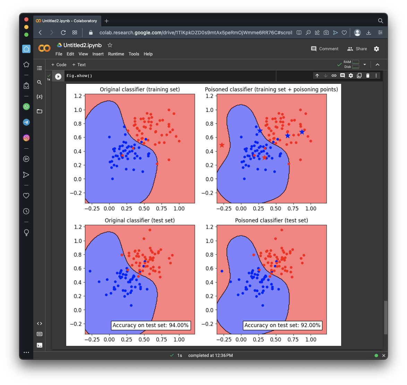This screenshot has width=407, height=385.
Task: Open more cell actions menu
Action: tap(376, 76)
